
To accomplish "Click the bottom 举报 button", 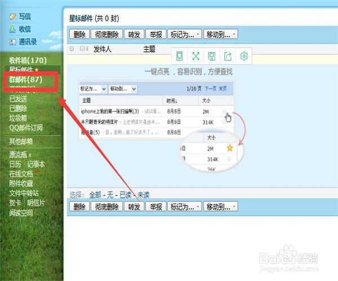I will tap(156, 207).
